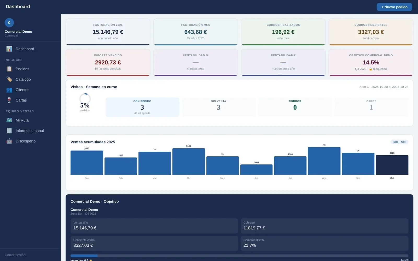Click the Jun bar in sales chart
The width and height of the screenshot is (418, 261).
[256, 170]
